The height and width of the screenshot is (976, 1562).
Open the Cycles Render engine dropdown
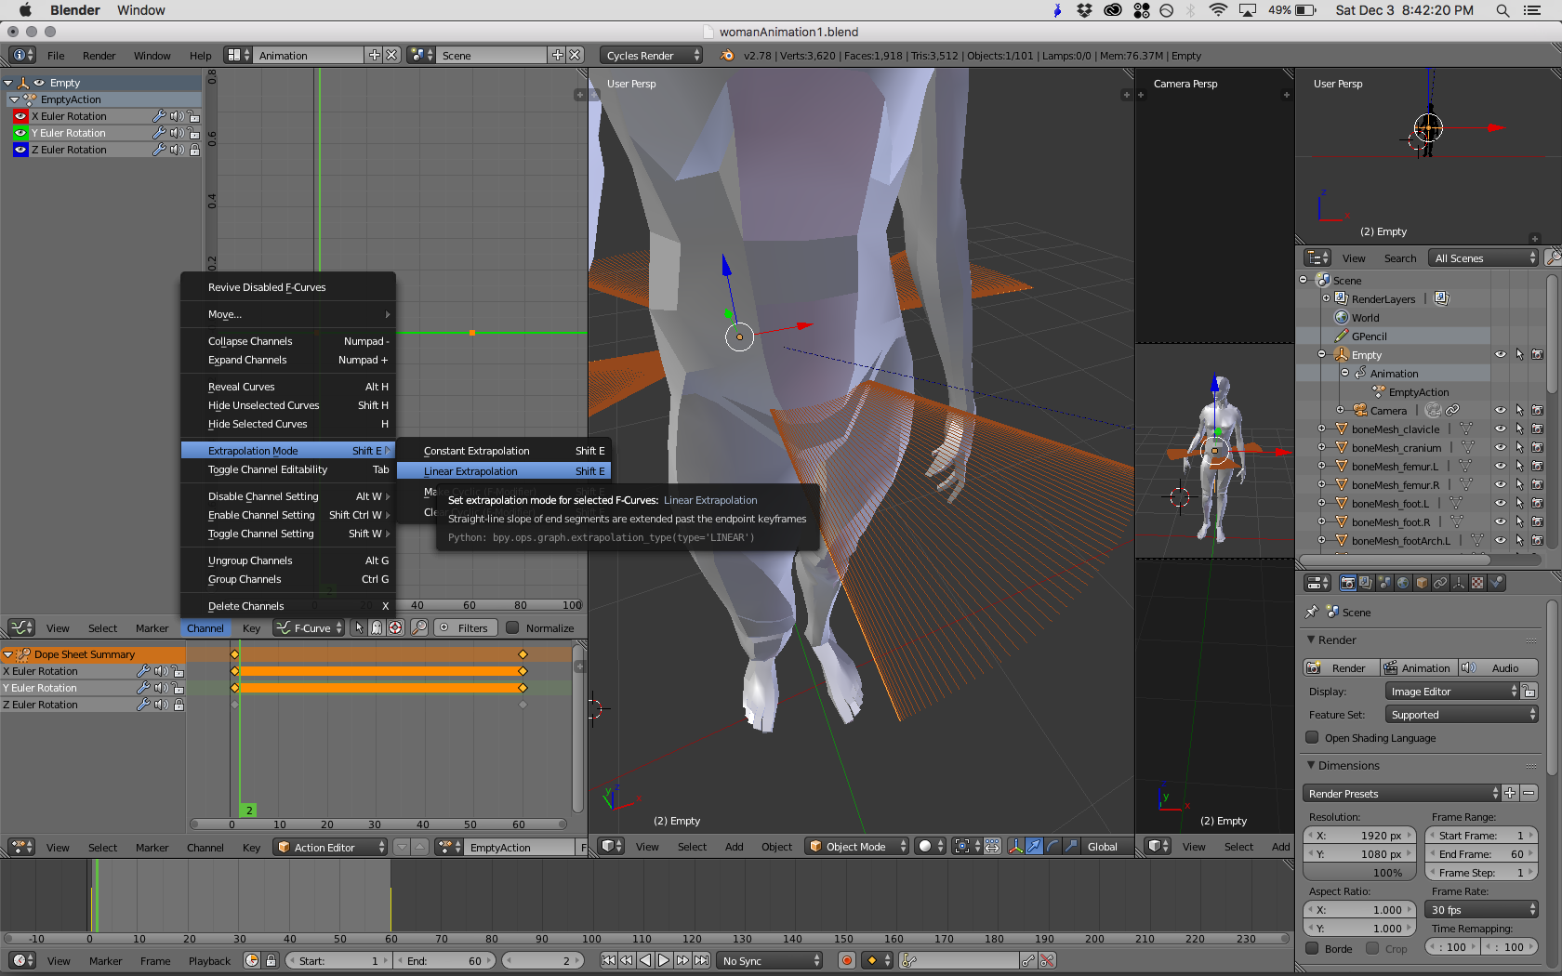[652, 56]
